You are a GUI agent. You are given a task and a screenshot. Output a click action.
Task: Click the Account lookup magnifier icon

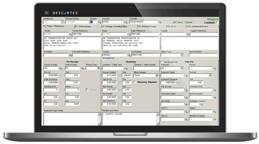pos(125,22)
